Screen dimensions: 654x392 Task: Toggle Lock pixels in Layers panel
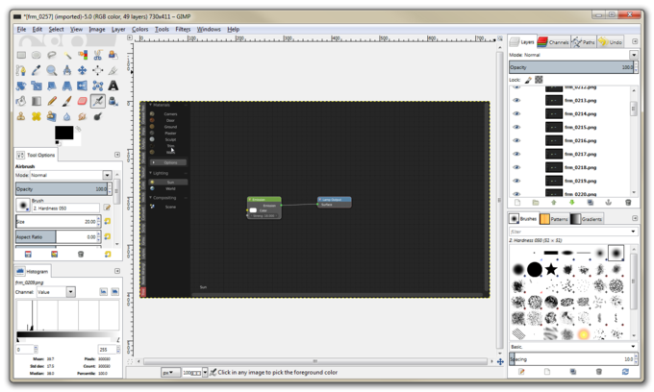[528, 80]
